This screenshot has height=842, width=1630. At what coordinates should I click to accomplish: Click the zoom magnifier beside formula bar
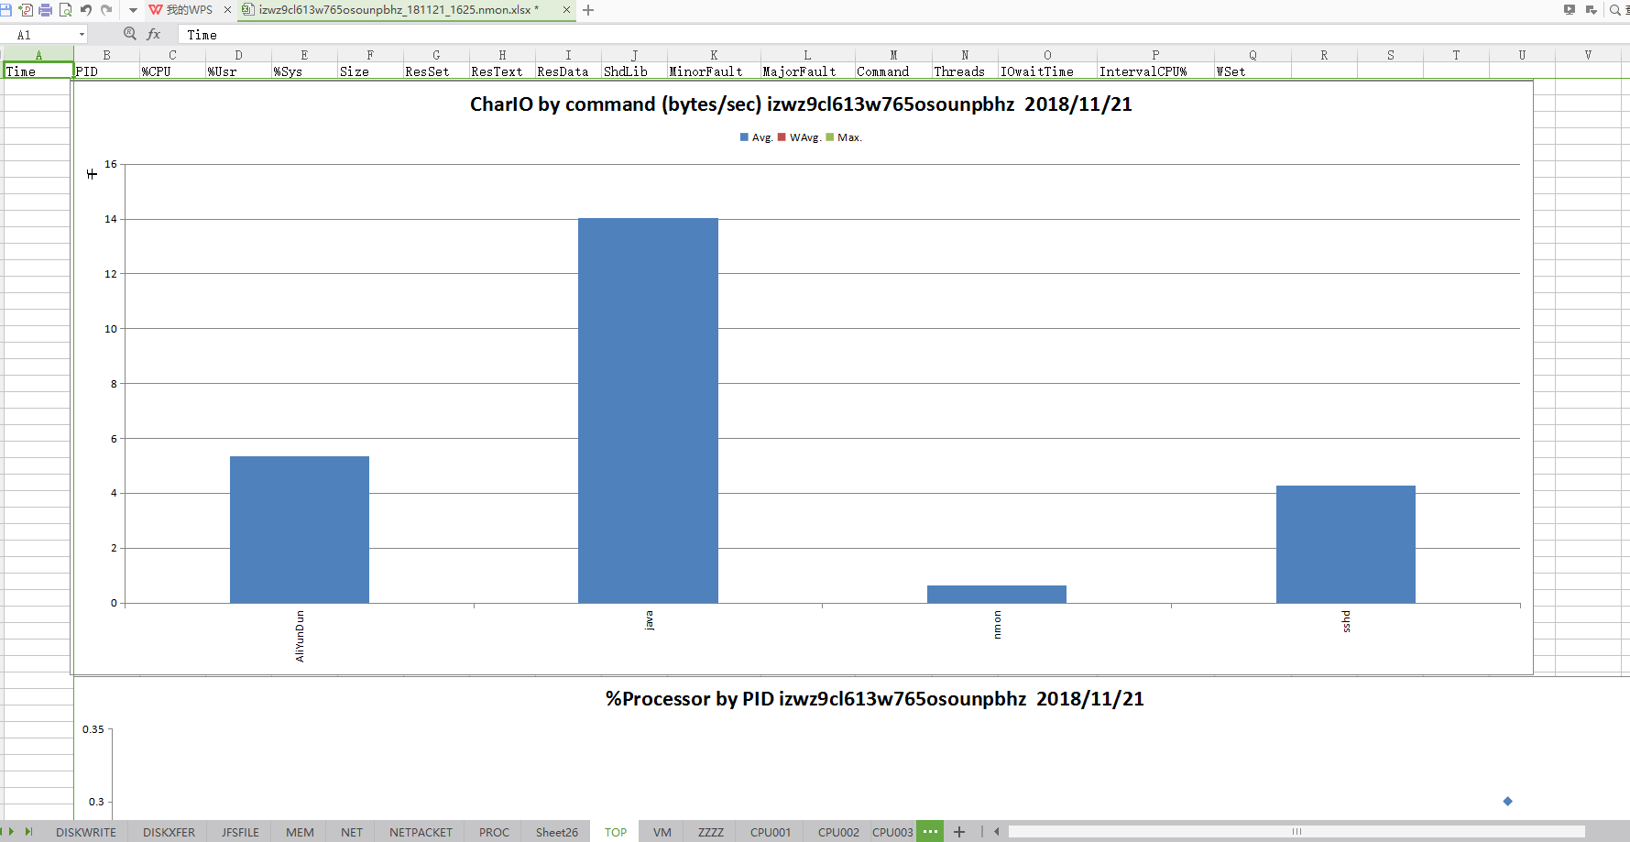click(x=130, y=34)
